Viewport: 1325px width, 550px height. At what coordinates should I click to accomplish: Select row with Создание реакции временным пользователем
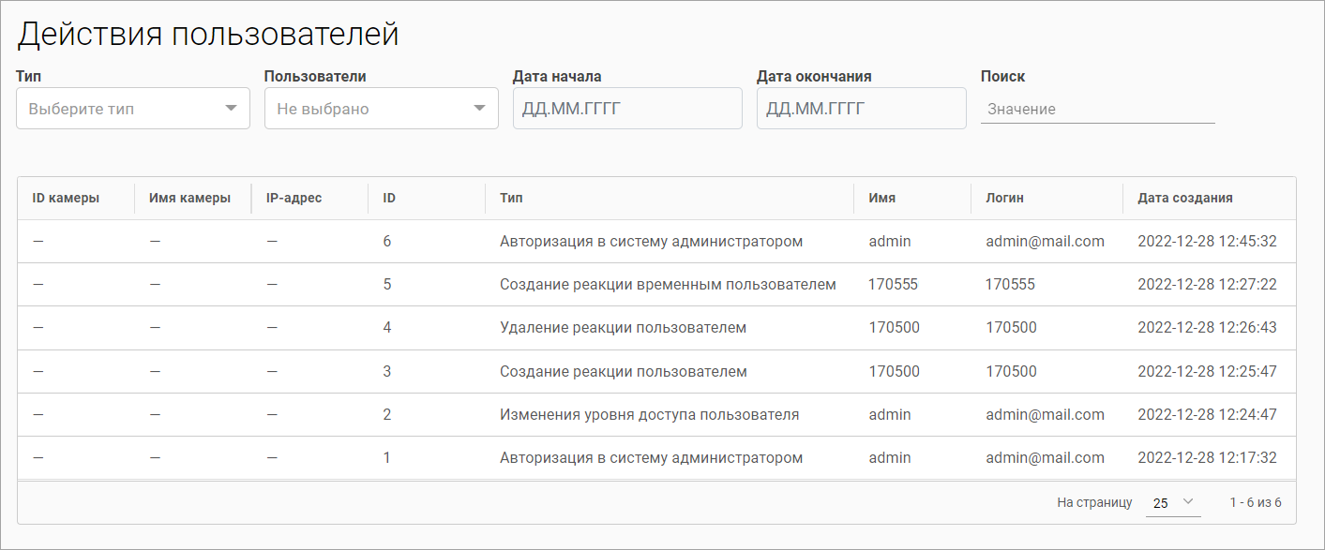pyautogui.click(x=656, y=284)
